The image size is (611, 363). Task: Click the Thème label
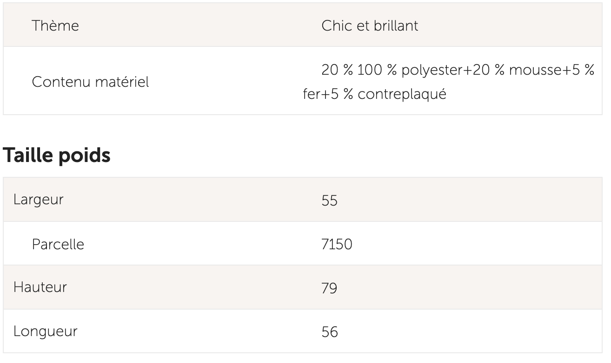pos(55,26)
